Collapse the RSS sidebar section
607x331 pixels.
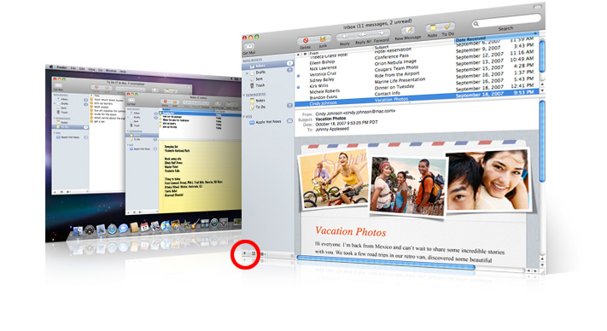(244, 116)
